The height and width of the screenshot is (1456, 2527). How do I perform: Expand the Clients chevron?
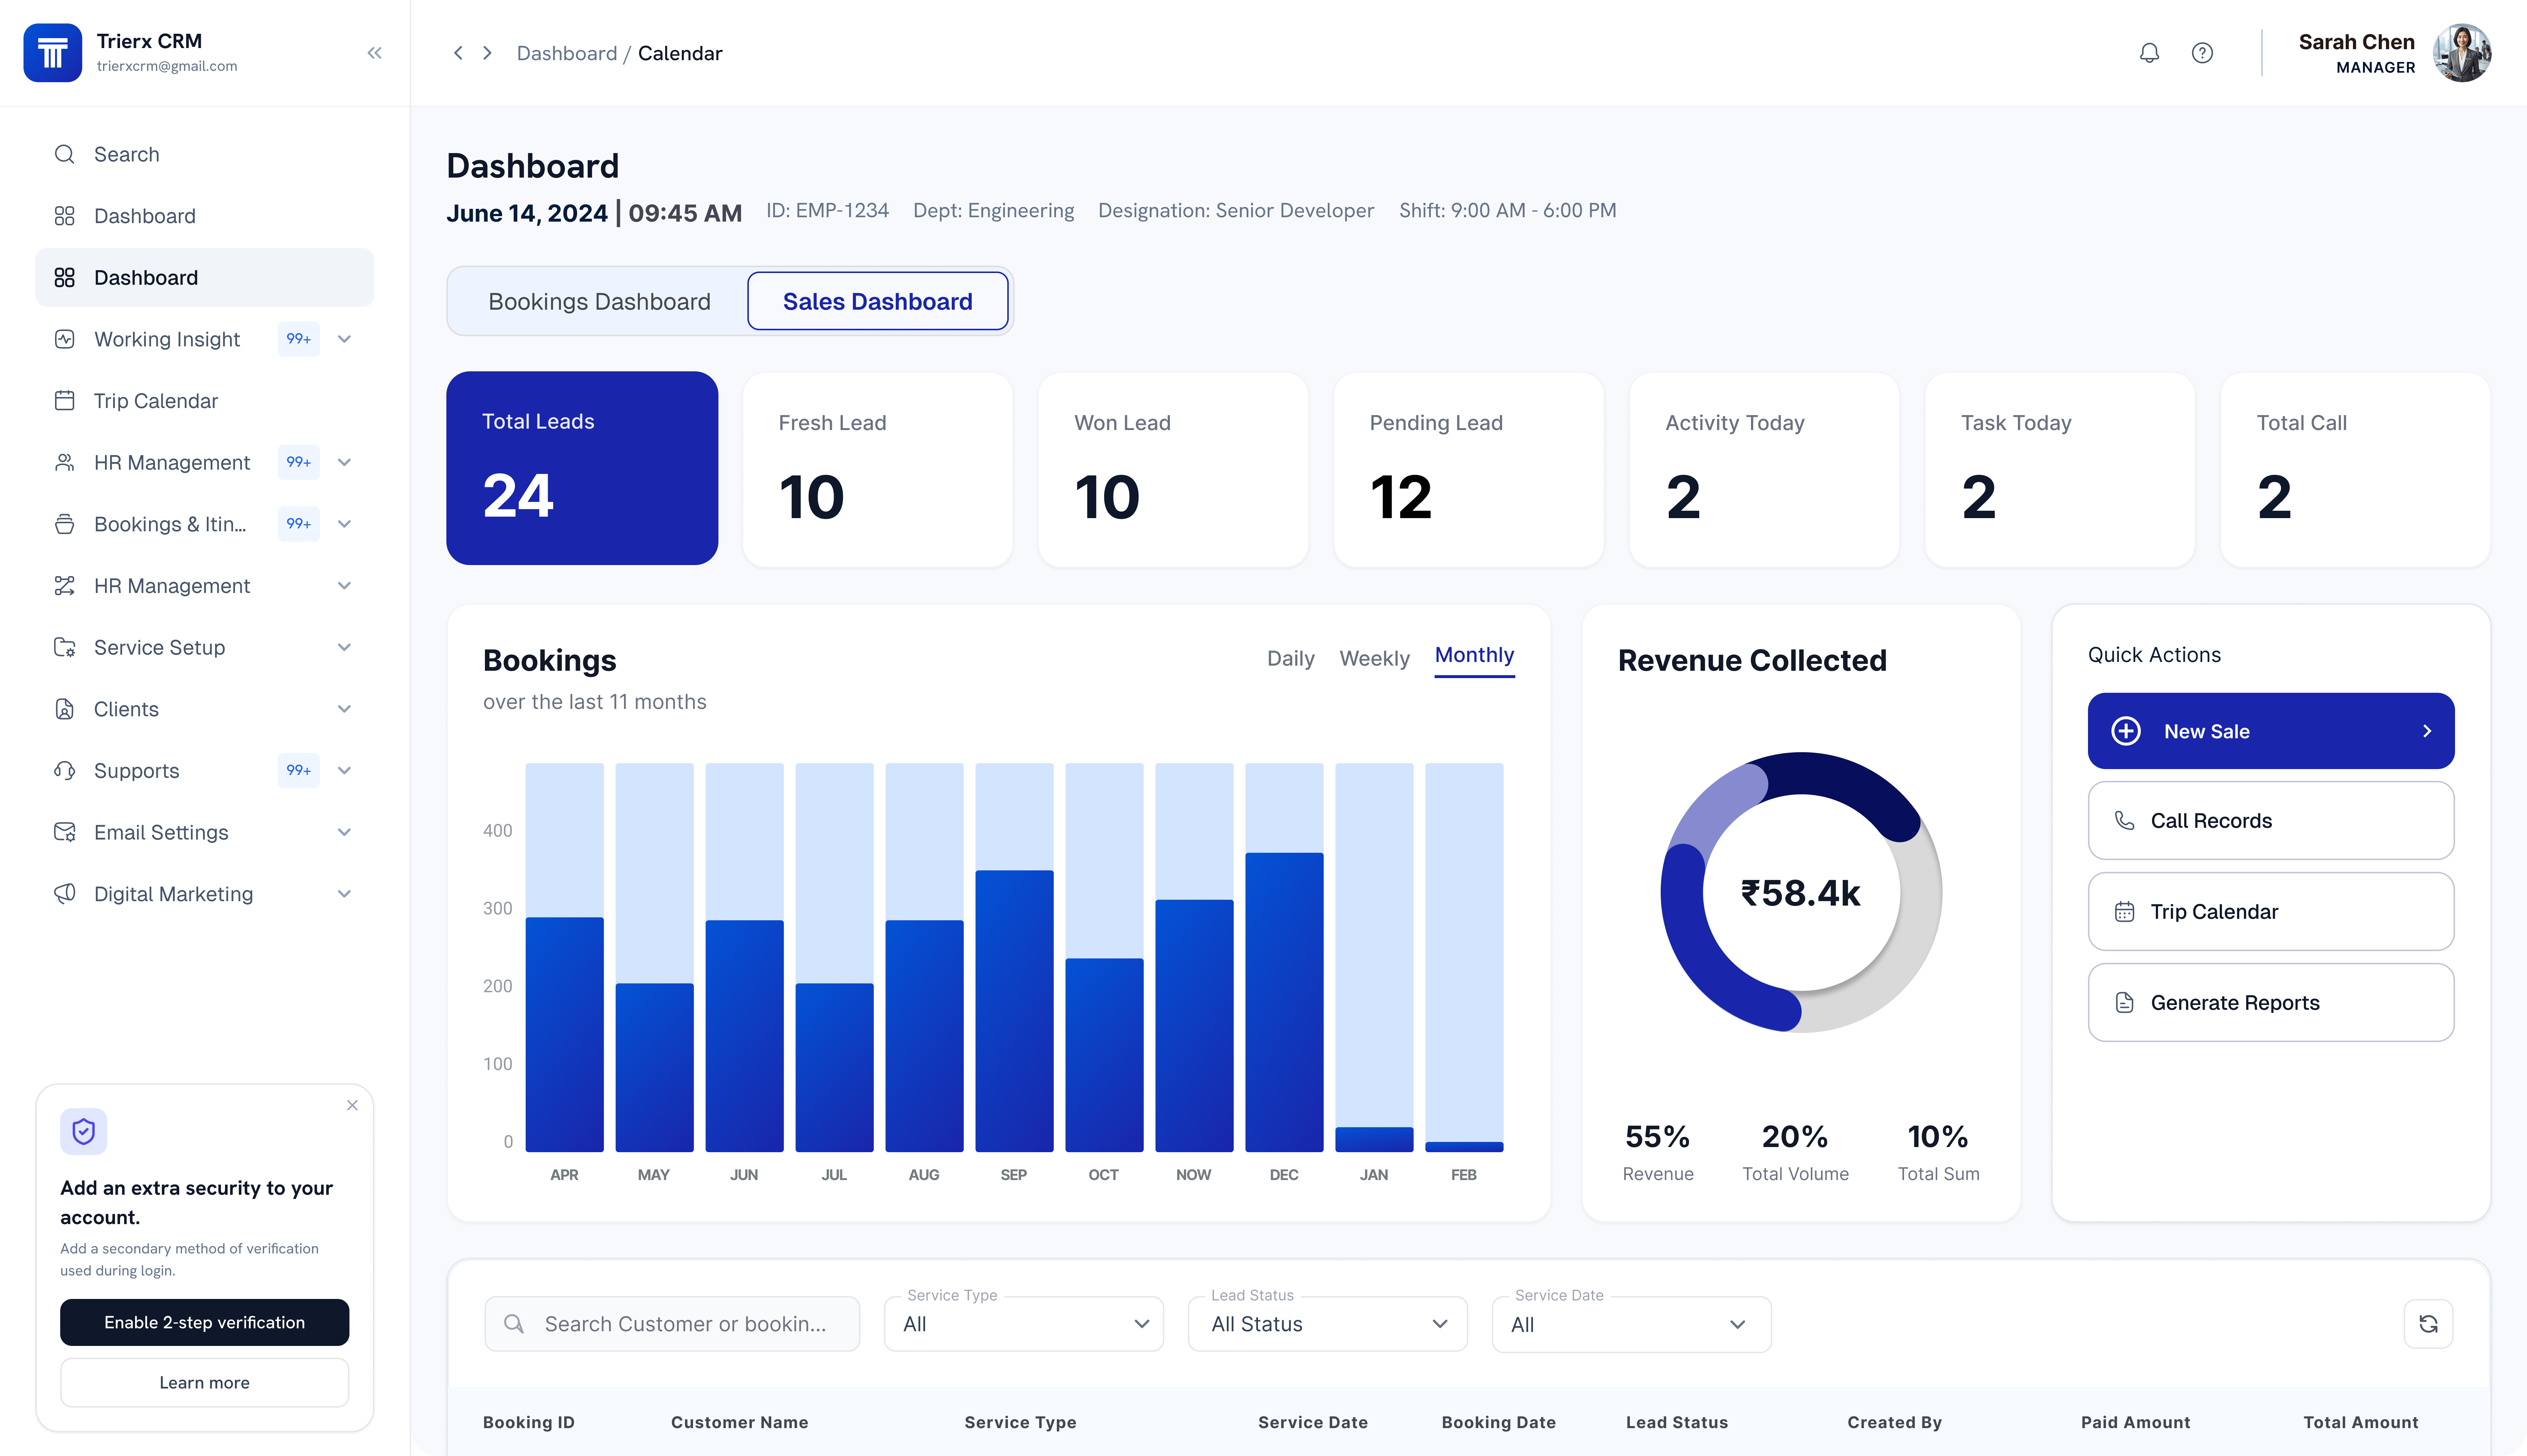(x=344, y=709)
